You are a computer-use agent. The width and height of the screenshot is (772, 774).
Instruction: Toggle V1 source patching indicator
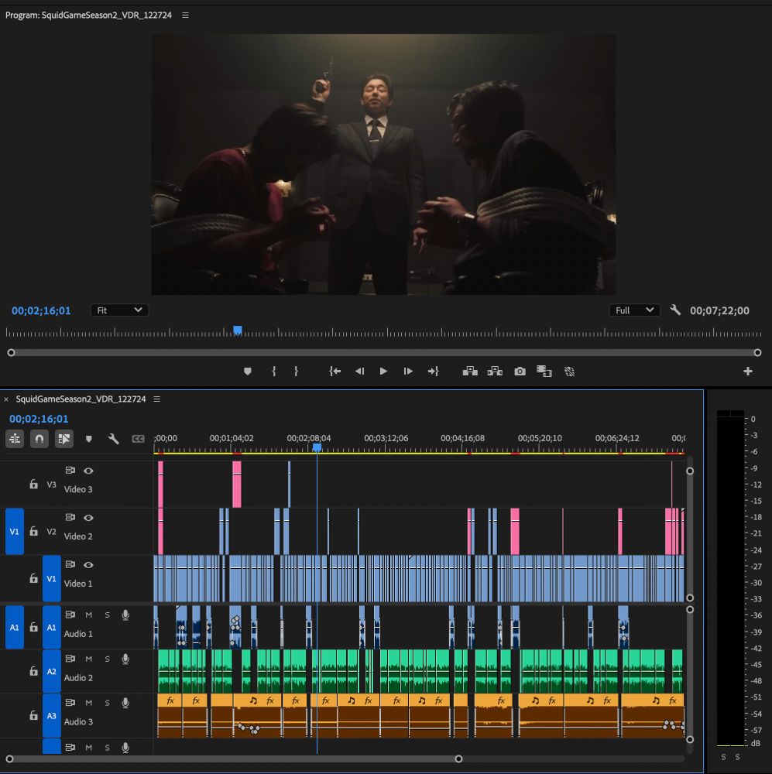(14, 531)
